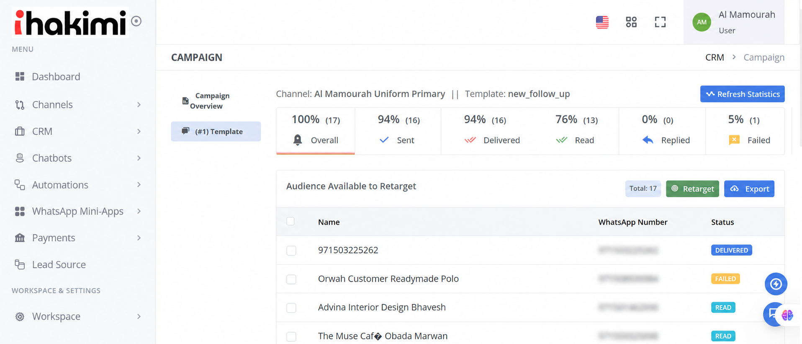This screenshot has width=802, height=344.
Task: Check the Orwah Customer Readymade Polo row
Action: [x=291, y=279]
